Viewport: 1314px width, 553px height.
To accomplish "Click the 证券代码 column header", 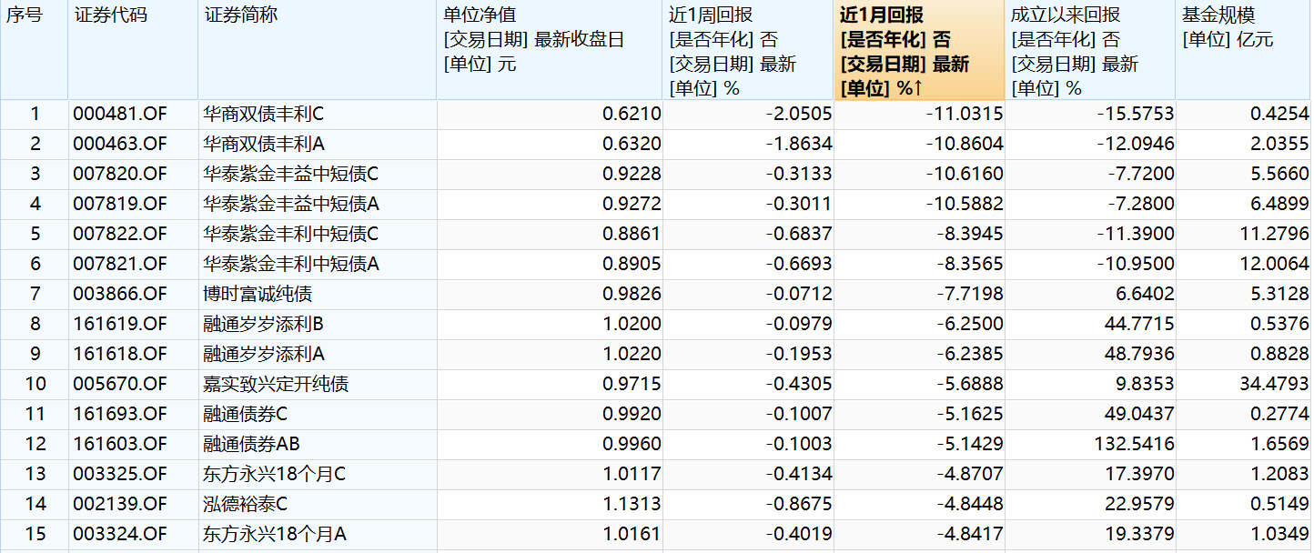I will [133, 50].
